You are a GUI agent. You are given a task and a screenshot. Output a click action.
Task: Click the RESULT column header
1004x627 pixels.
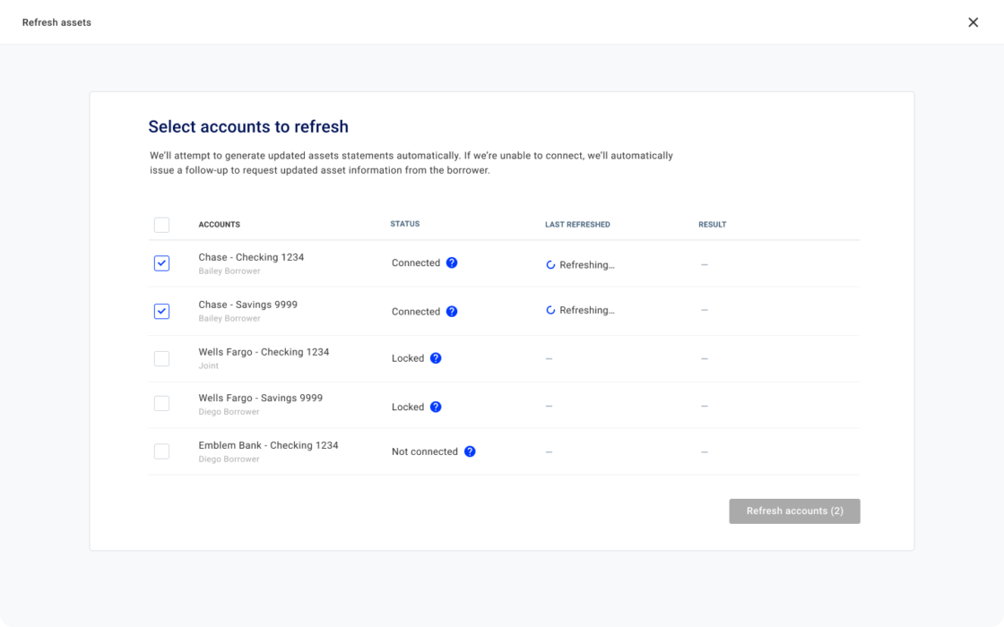pos(712,224)
